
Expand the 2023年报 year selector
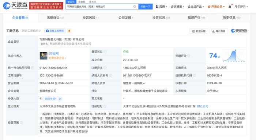tap(50, 99)
